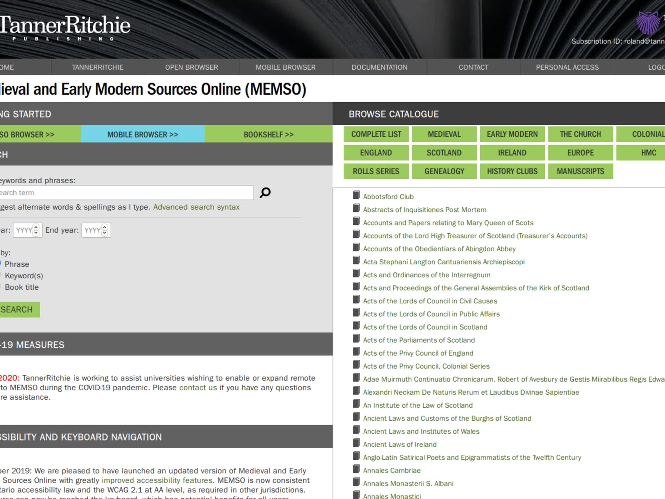
Task: Open the Advanced search syntax link
Action: click(x=196, y=207)
